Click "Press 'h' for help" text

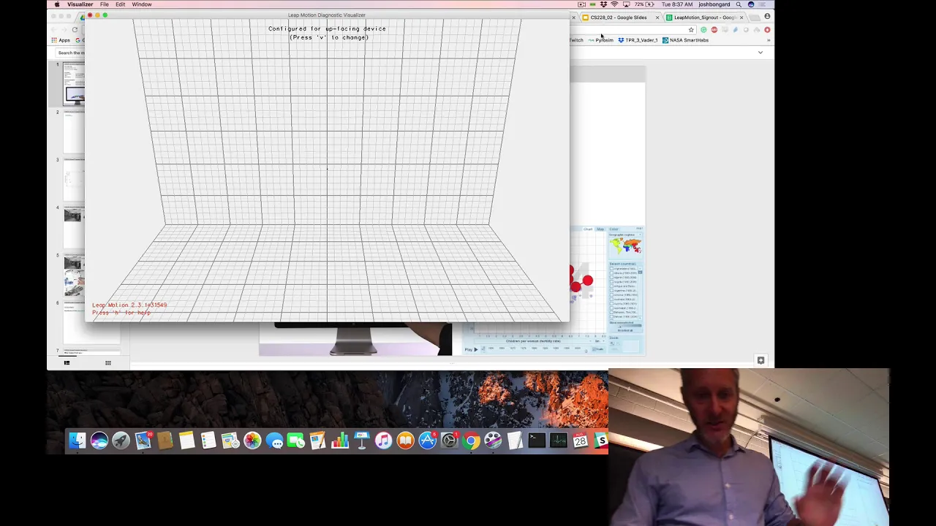(121, 313)
